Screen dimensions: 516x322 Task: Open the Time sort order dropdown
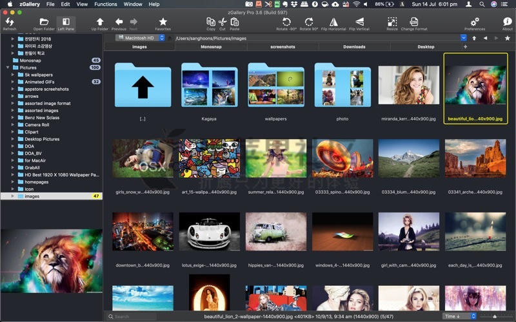click(x=460, y=316)
